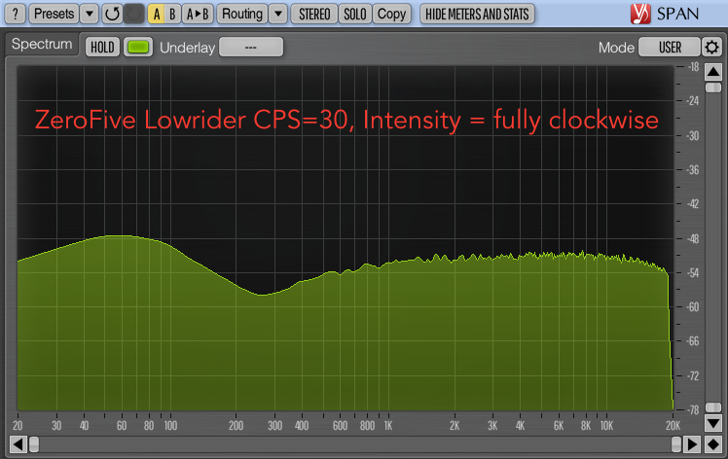Open the spectrum mode gear settings
The width and height of the screenshot is (728, 459).
tap(711, 47)
